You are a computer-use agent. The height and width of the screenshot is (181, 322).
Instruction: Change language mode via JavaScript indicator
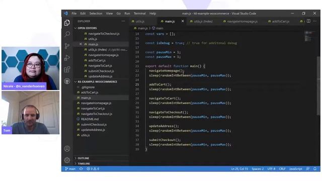(295, 169)
